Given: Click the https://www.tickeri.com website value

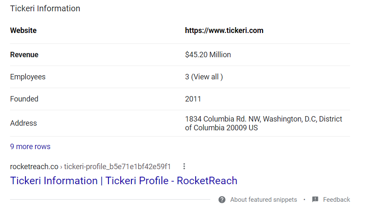Looking at the screenshot, I should pos(224,30).
